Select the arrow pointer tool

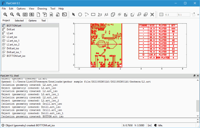tap(73, 14)
